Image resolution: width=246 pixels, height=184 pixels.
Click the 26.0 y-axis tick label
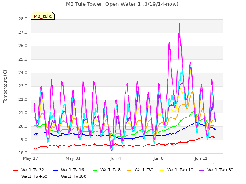coord(23,46)
